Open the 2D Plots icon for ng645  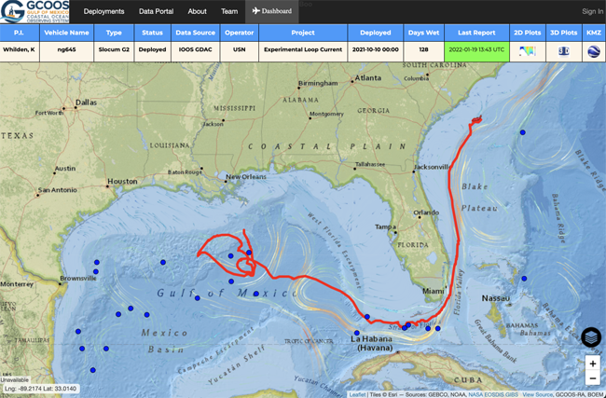(x=527, y=51)
